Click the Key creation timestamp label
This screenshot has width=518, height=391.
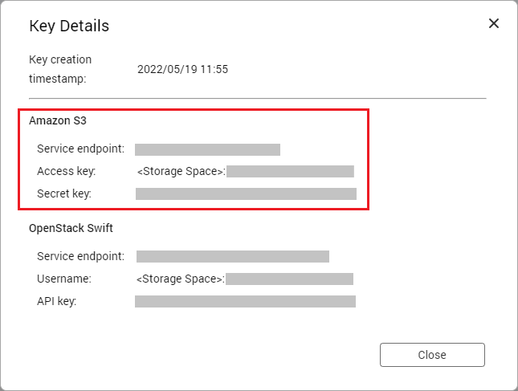pos(60,69)
